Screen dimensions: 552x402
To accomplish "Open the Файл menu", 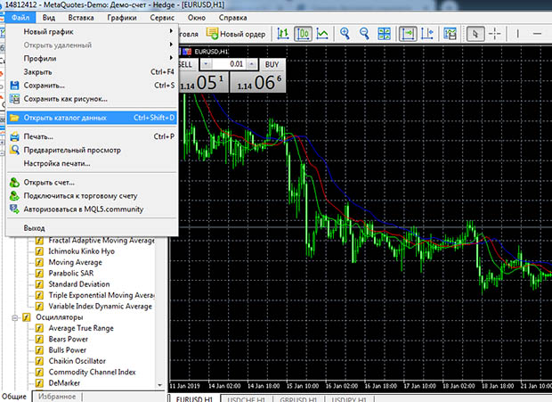I will tap(20, 18).
